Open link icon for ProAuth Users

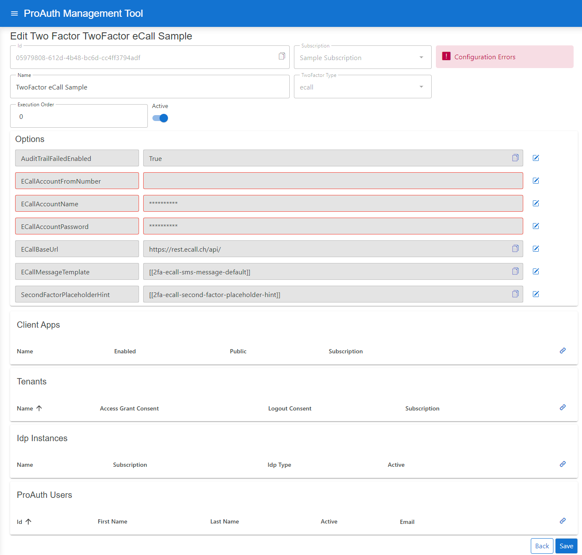563,521
